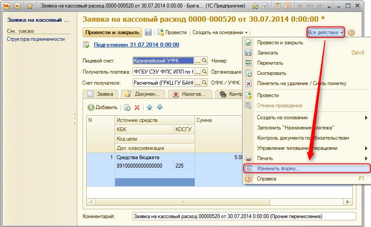Open the Подготовлен 31.07.2014 status link
Image resolution: width=371 pixels, height=227 pixels.
pos(136,45)
